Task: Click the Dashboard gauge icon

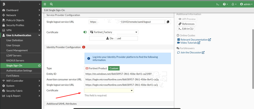Action: point(4,10)
